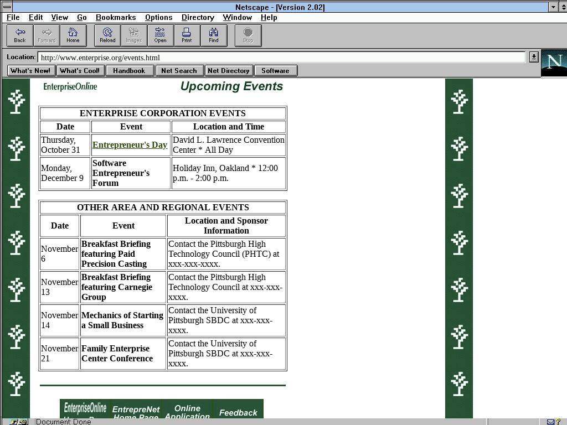Go to the Home page icon
The width and height of the screenshot is (567, 425).
click(x=73, y=35)
